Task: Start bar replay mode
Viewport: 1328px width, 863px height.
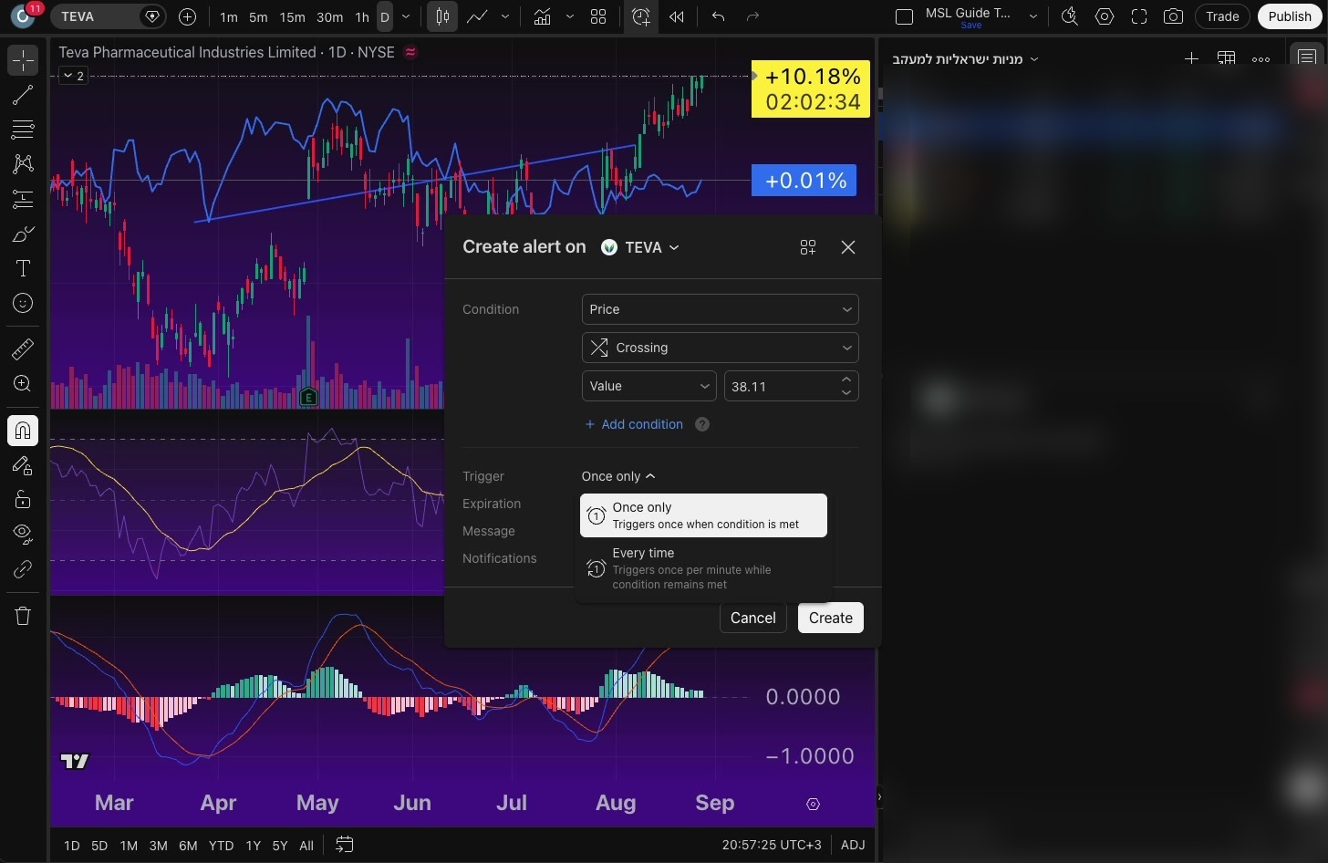Action: 677,16
